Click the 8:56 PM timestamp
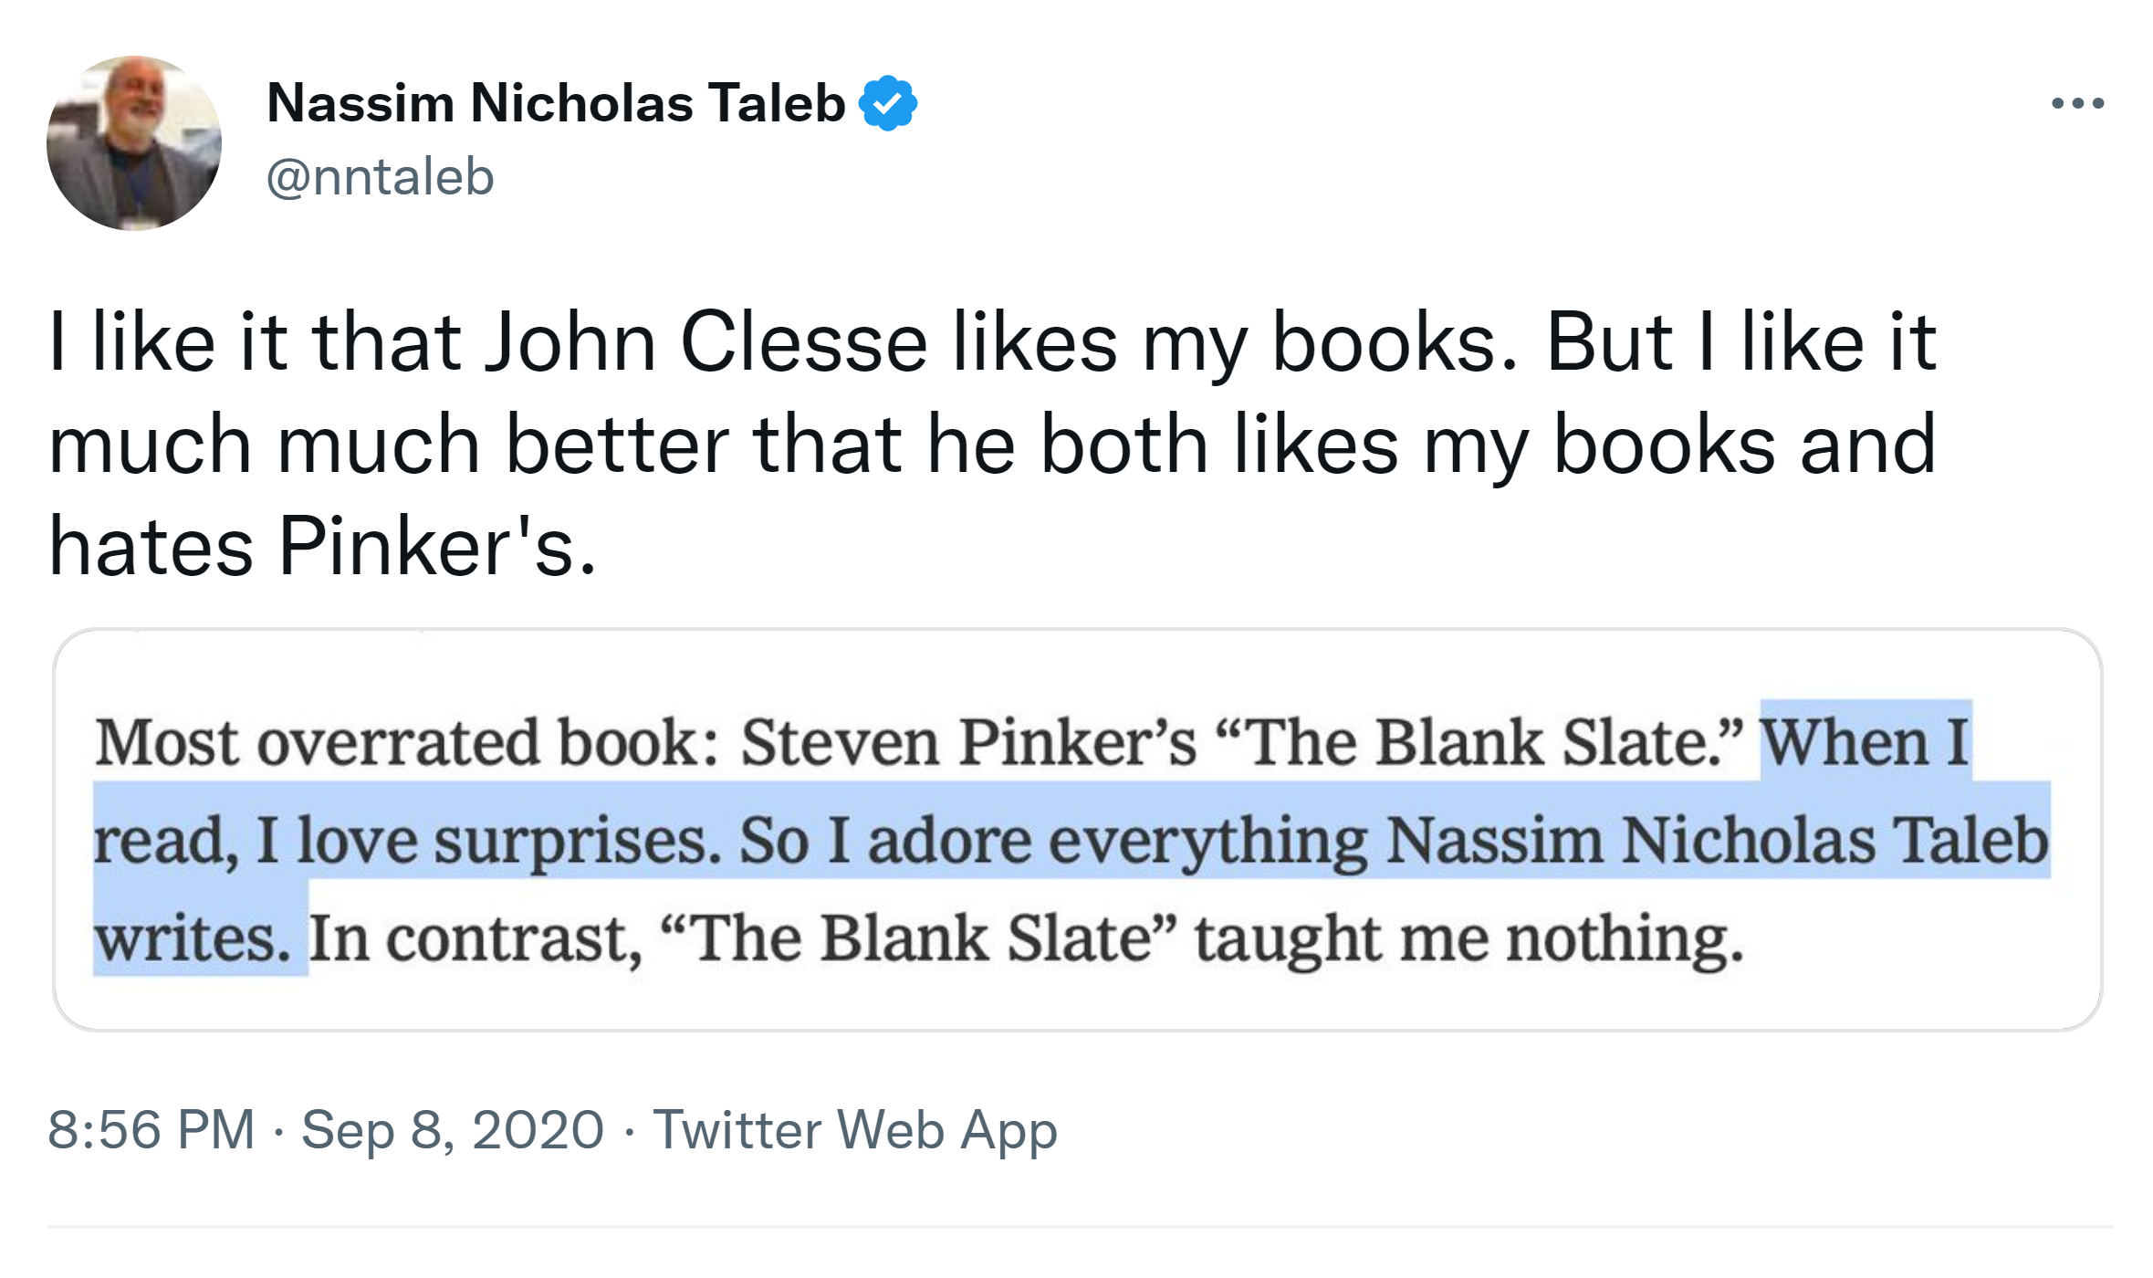This screenshot has height=1278, width=2153. click(151, 1129)
